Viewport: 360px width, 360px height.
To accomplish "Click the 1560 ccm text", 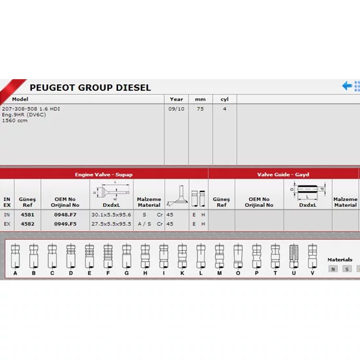I will [x=15, y=121].
